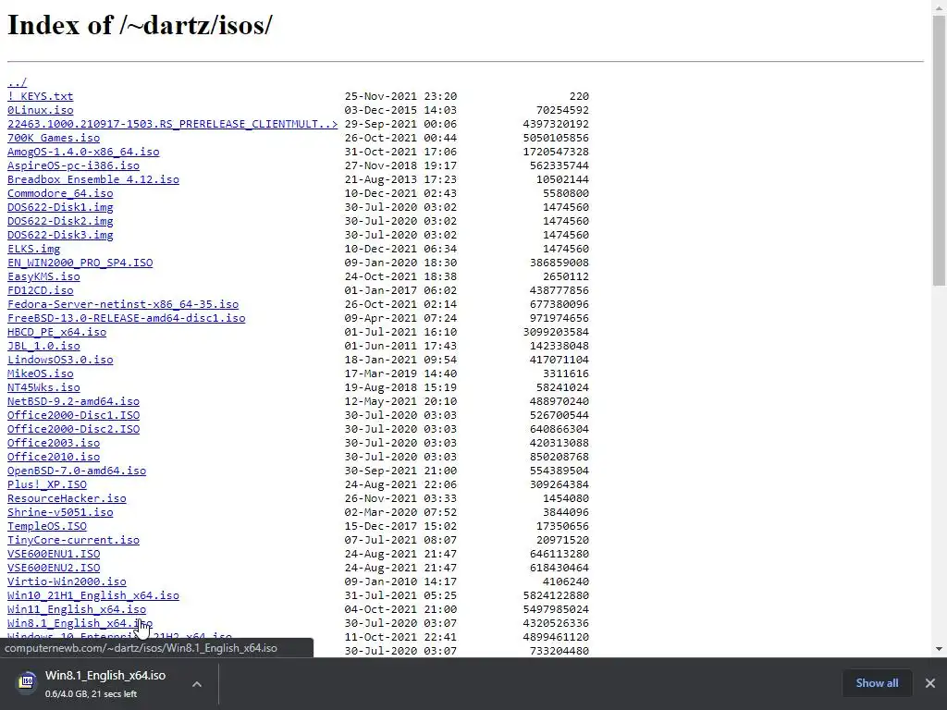Click Plus!_XP.ISO link
Viewport: 947px width, 710px height.
[47, 484]
